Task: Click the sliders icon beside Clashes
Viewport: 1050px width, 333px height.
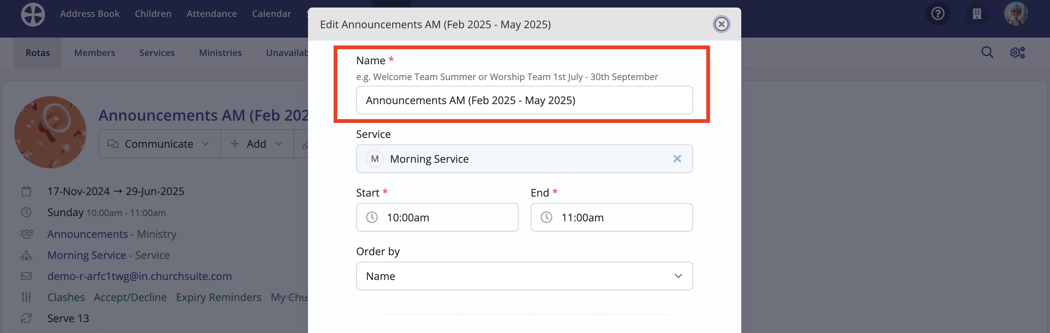Action: click(26, 297)
